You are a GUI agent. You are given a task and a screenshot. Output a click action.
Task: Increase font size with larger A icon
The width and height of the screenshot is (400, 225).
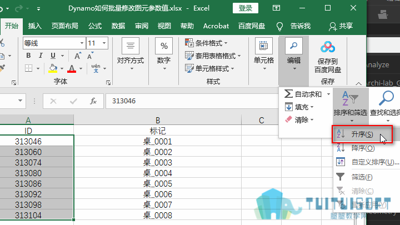(x=78, y=56)
